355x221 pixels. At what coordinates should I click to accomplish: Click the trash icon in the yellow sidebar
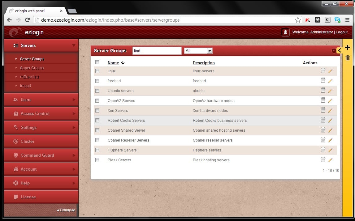pyautogui.click(x=348, y=58)
